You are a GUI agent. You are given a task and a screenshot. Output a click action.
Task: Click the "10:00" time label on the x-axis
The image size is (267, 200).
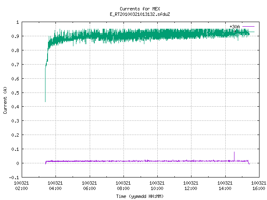click(157, 188)
